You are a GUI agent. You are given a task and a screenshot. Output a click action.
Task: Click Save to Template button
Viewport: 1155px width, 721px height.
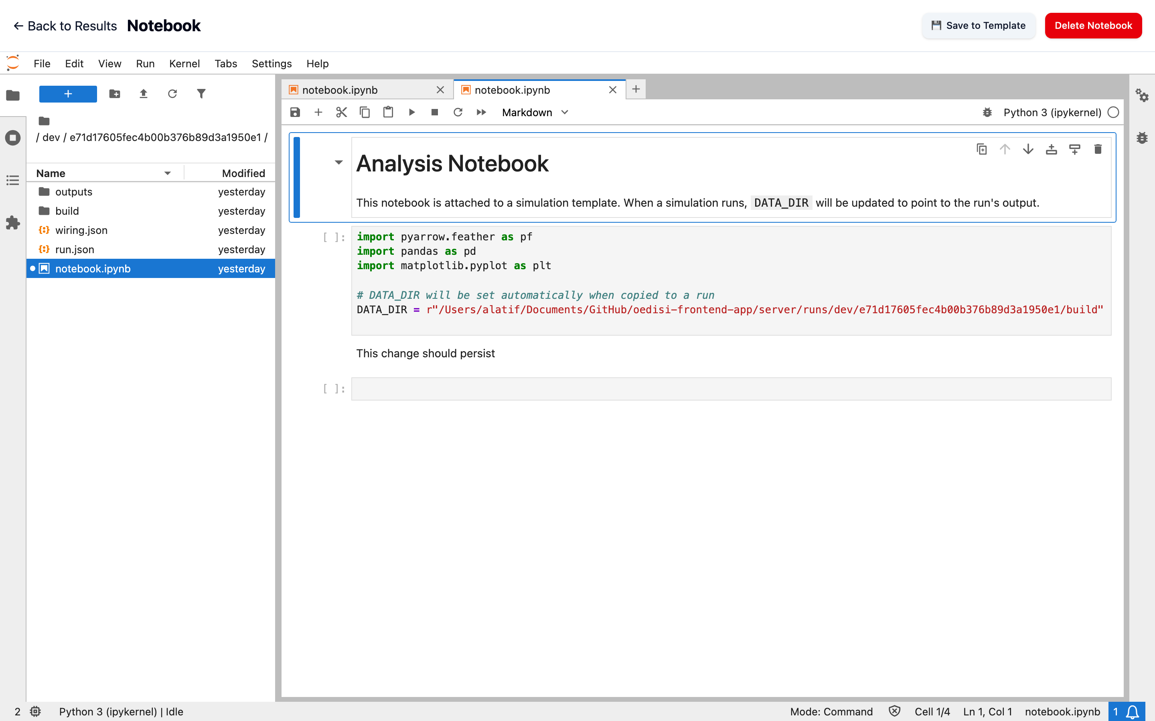point(979,26)
